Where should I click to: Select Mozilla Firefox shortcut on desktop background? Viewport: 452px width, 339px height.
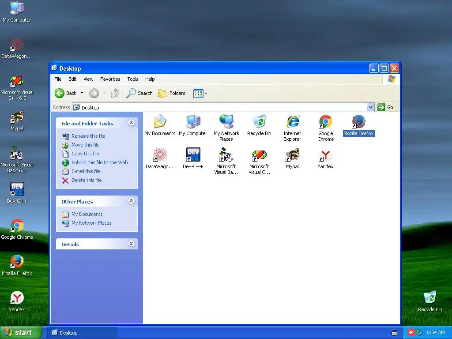[17, 265]
